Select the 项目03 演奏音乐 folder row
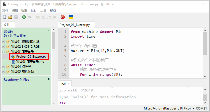The image size is (210, 112). 23,52
